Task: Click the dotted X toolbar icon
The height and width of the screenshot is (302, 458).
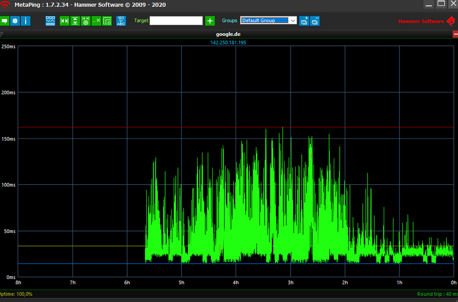Action: tap(96, 21)
